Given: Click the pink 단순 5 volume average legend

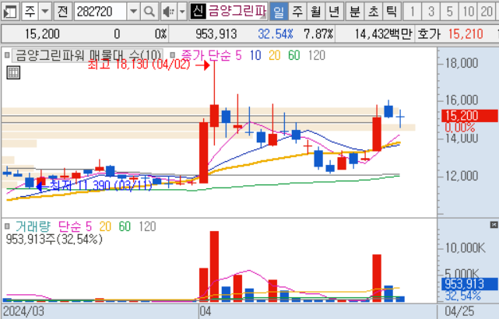Looking at the screenshot, I should coord(75,226).
